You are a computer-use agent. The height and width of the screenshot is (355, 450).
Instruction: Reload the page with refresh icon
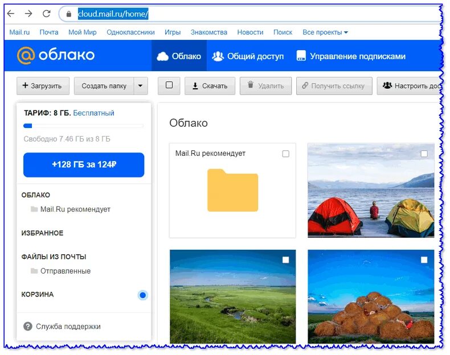coord(47,14)
